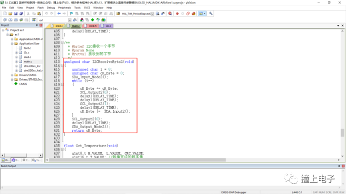The image size is (346, 194).
Task: Open the Flash menu
Action: pos(40,7)
